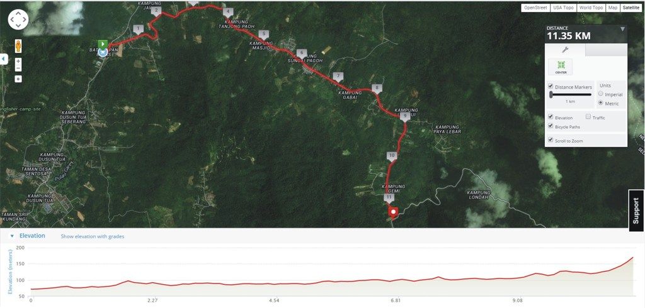Switch to the OpenStreet map layer
The width and height of the screenshot is (645, 308).
(x=535, y=8)
